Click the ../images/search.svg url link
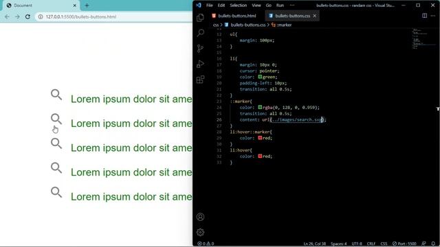The image size is (440, 247). pos(297,119)
